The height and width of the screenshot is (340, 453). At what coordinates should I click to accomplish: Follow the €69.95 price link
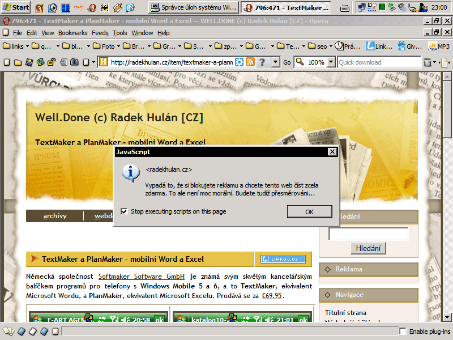(272, 296)
